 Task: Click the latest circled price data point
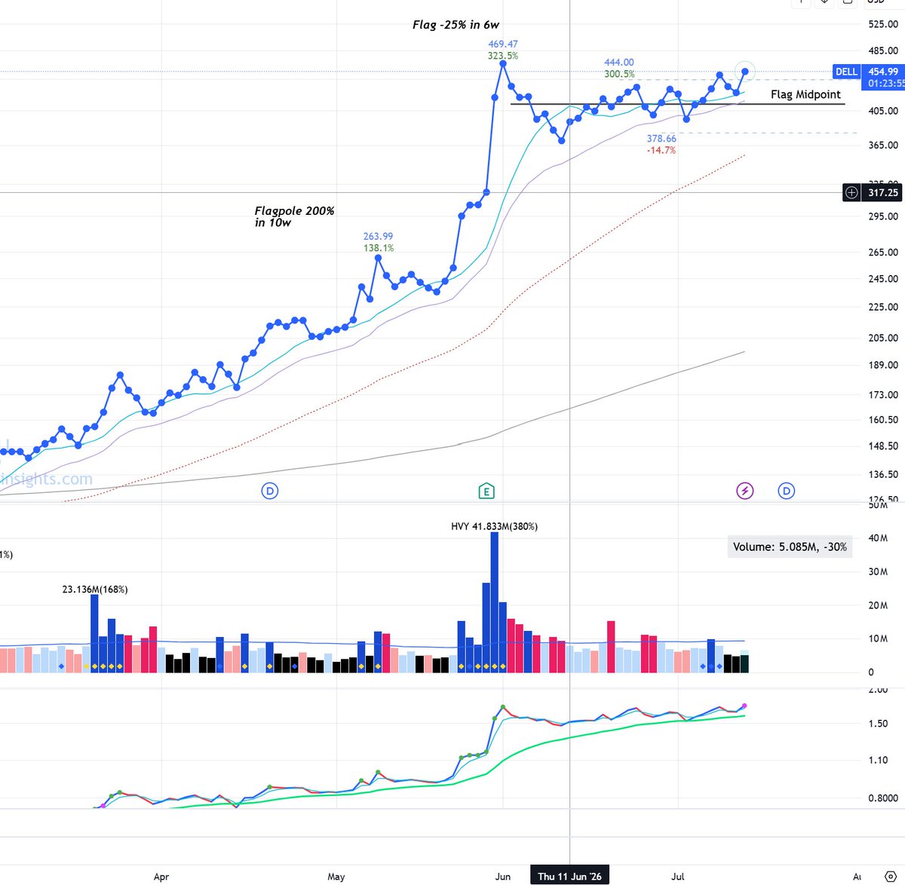[x=745, y=71]
